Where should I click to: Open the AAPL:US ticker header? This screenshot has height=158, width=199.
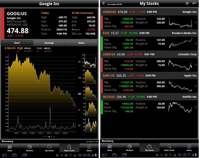tap(149, 76)
